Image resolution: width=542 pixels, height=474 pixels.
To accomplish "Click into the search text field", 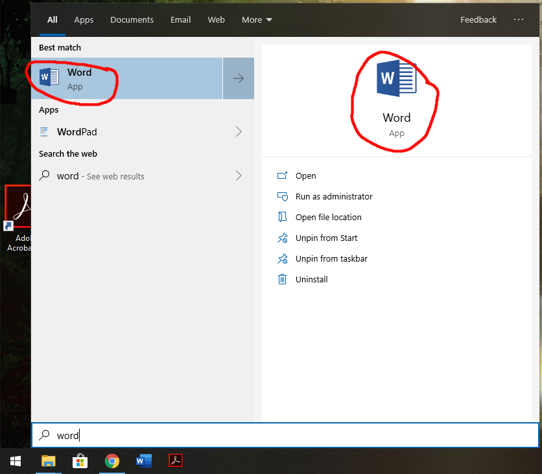I will coord(285,435).
